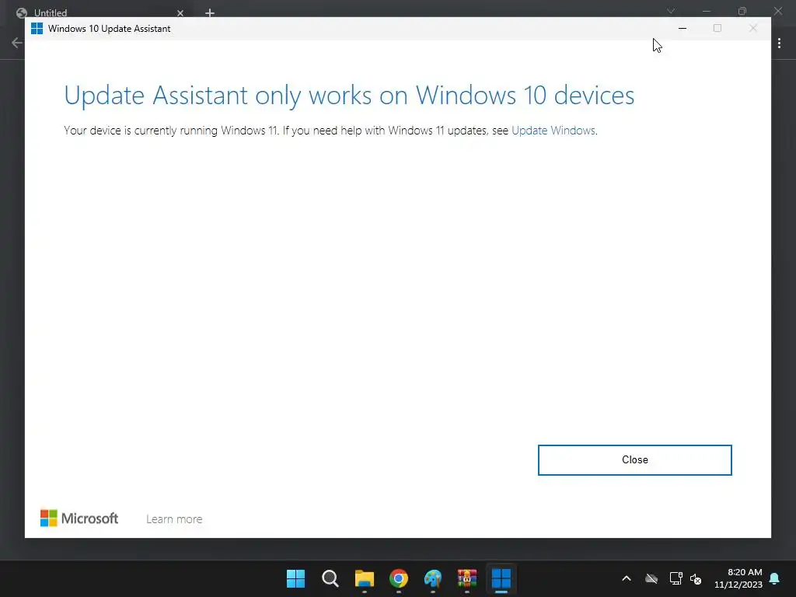Open the Windows Start menu
796x597 pixels.
[x=295, y=578]
